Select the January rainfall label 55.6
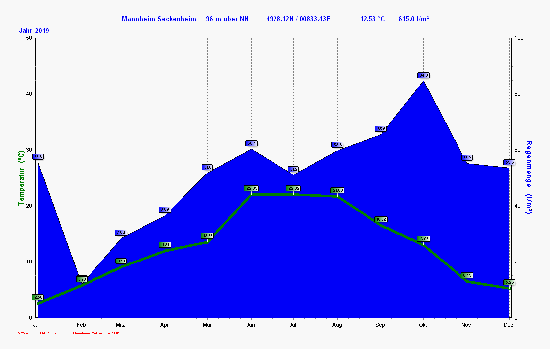Viewport: 550px width, 349px height. [x=38, y=157]
